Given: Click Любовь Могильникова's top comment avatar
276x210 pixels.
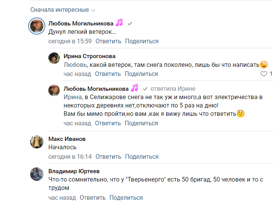Looking at the screenshot, I should (x=37, y=26).
